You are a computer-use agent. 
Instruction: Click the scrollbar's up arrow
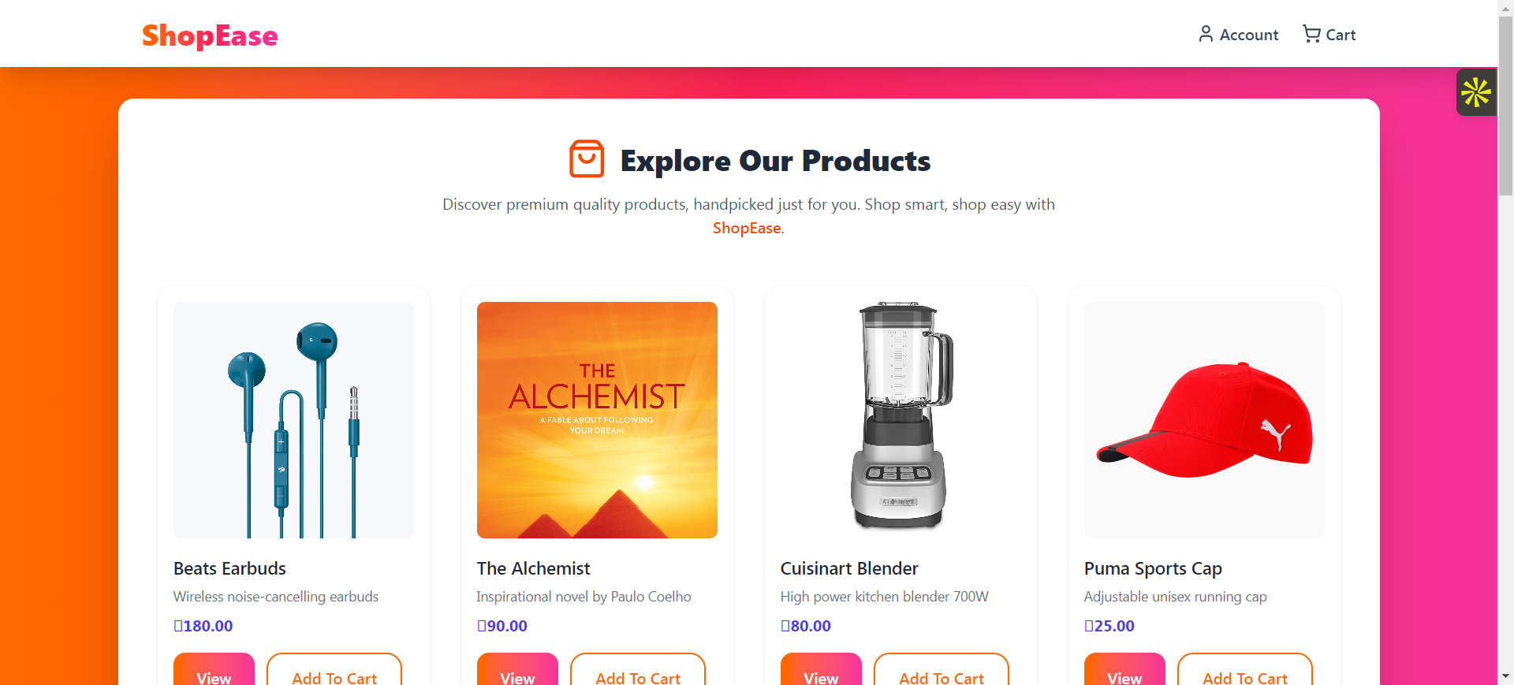point(1505,7)
